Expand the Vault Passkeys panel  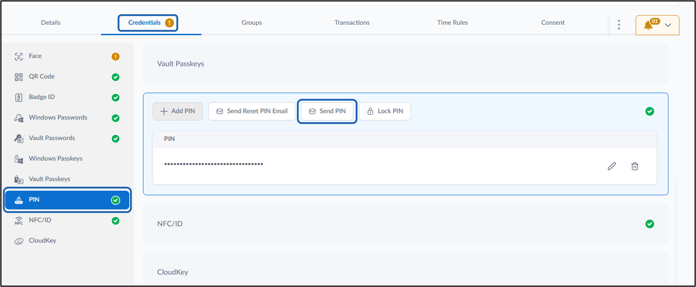point(405,64)
